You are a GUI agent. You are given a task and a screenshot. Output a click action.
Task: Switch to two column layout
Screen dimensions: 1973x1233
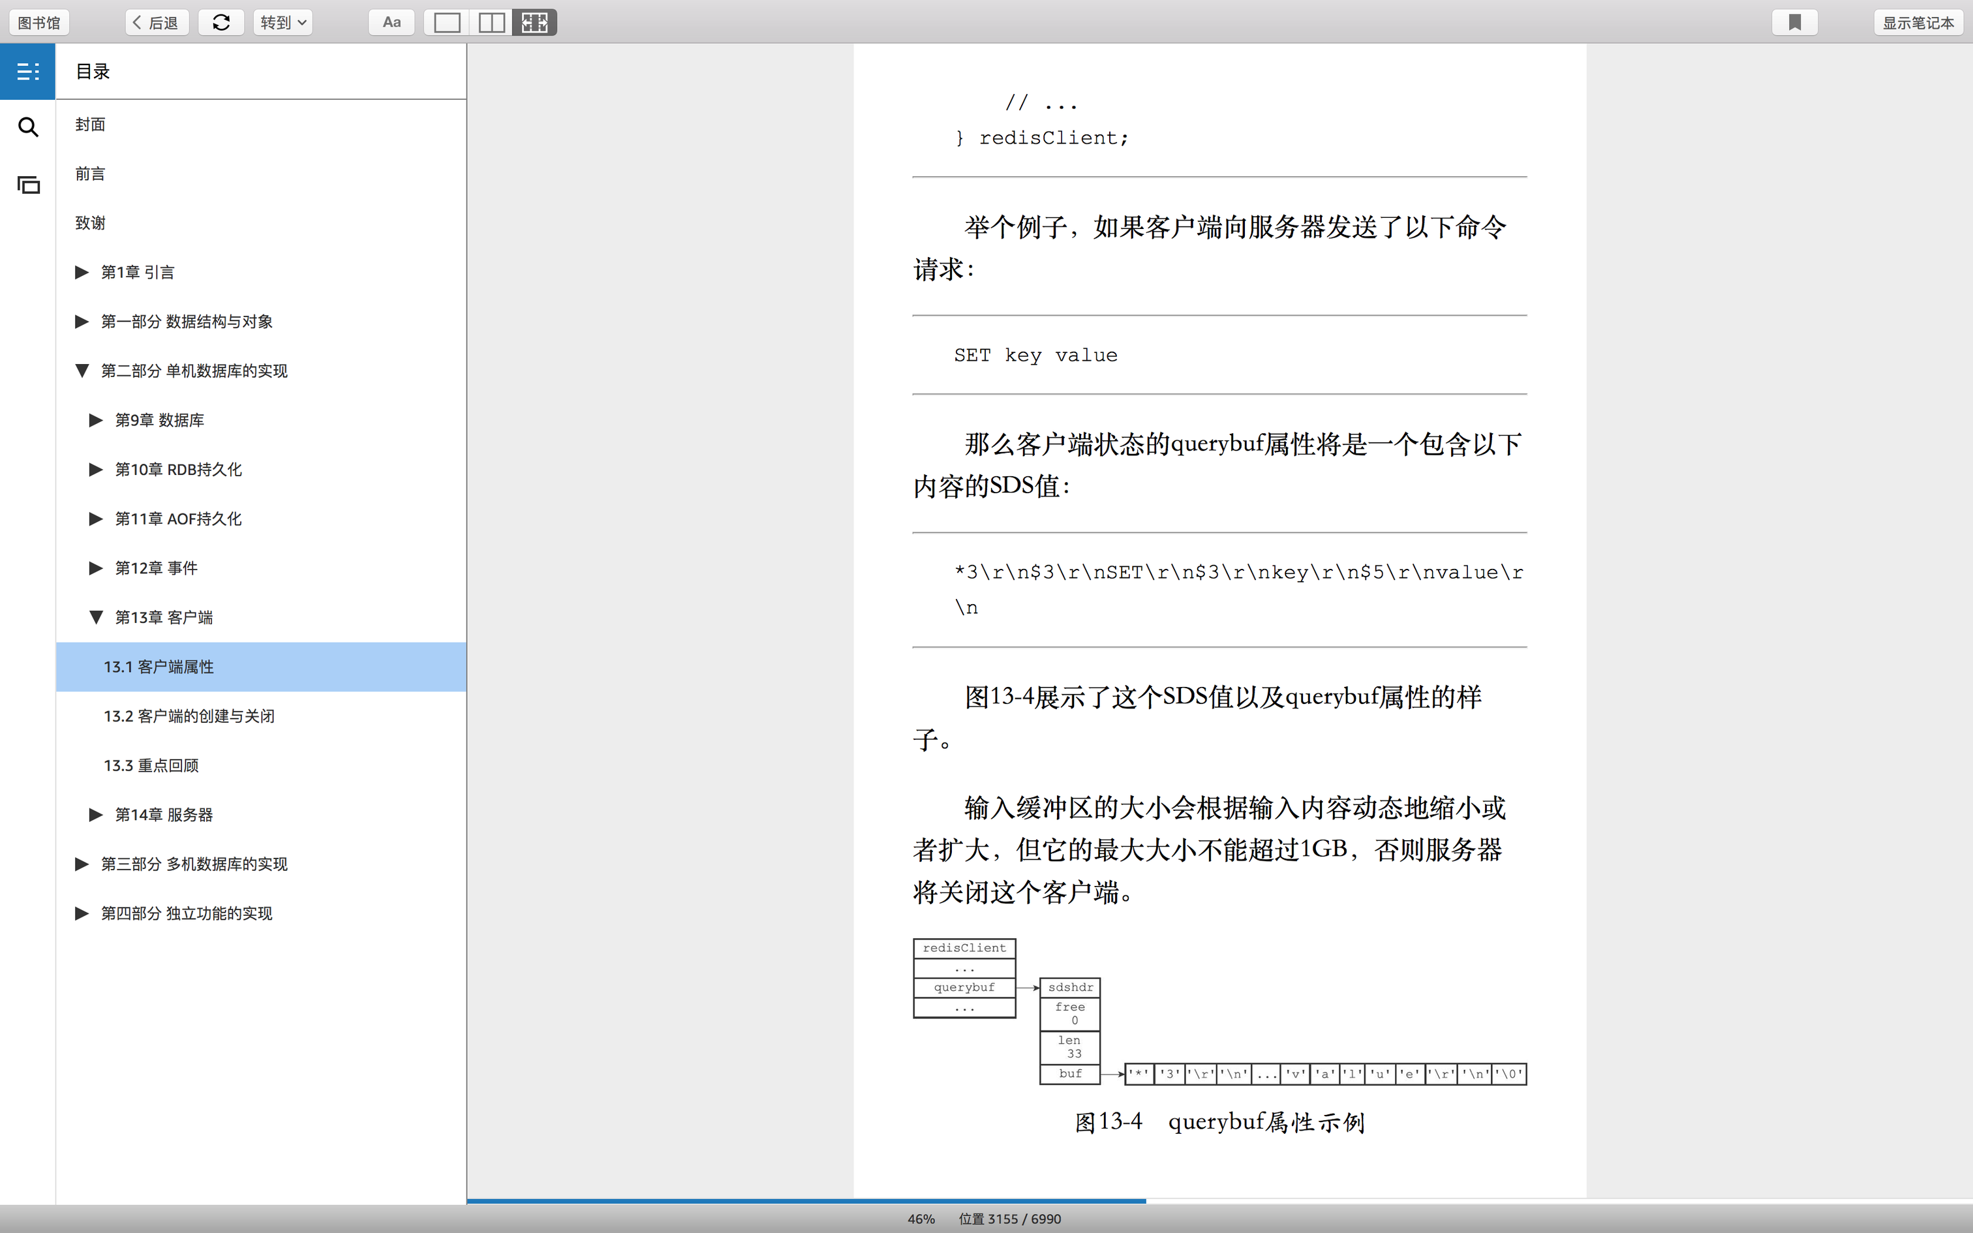[x=491, y=23]
